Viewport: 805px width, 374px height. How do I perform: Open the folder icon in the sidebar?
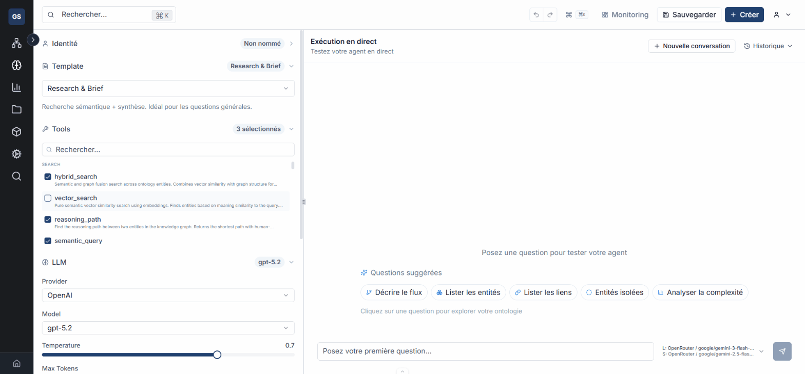pos(16,109)
